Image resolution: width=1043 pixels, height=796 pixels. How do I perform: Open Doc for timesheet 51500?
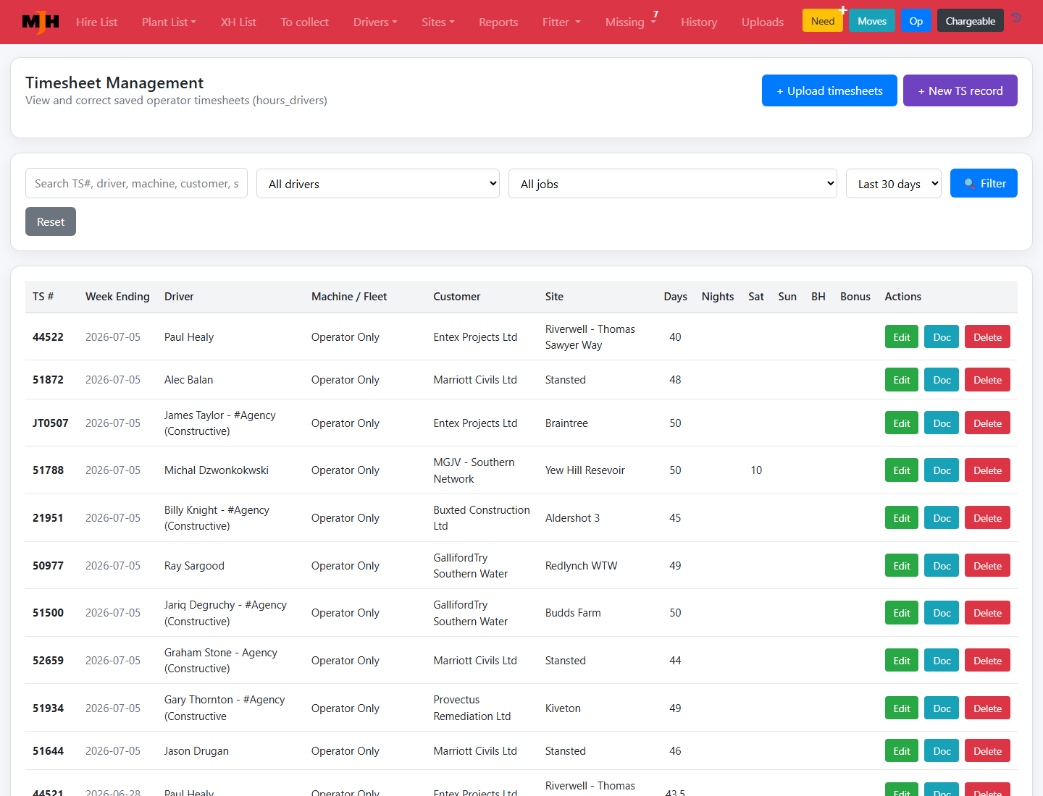[942, 613]
